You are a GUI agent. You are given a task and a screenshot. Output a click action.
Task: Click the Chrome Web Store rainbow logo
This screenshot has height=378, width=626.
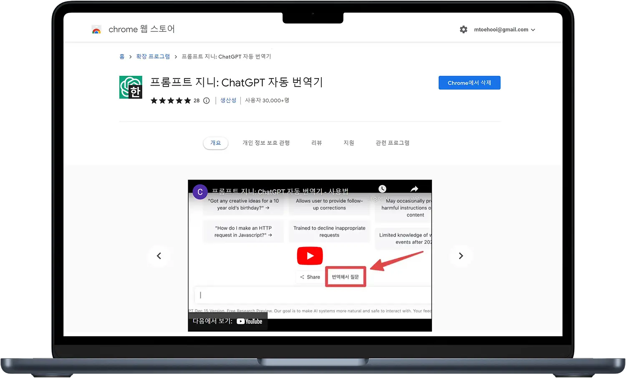pos(96,30)
